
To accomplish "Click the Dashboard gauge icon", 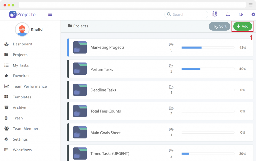I will point(6,44).
